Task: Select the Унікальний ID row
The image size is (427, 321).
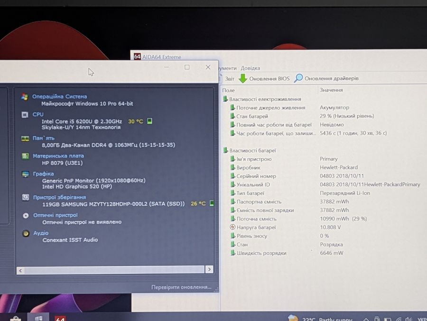Action: (324, 184)
